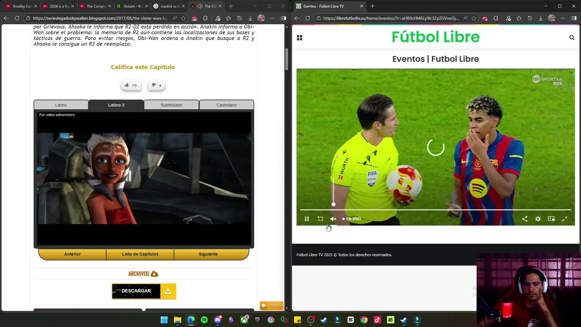
Task: Open Lista de Capítulos
Action: (140, 254)
